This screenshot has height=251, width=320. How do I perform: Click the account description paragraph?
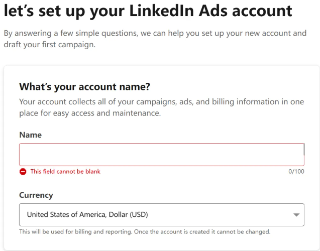pyautogui.click(x=161, y=107)
